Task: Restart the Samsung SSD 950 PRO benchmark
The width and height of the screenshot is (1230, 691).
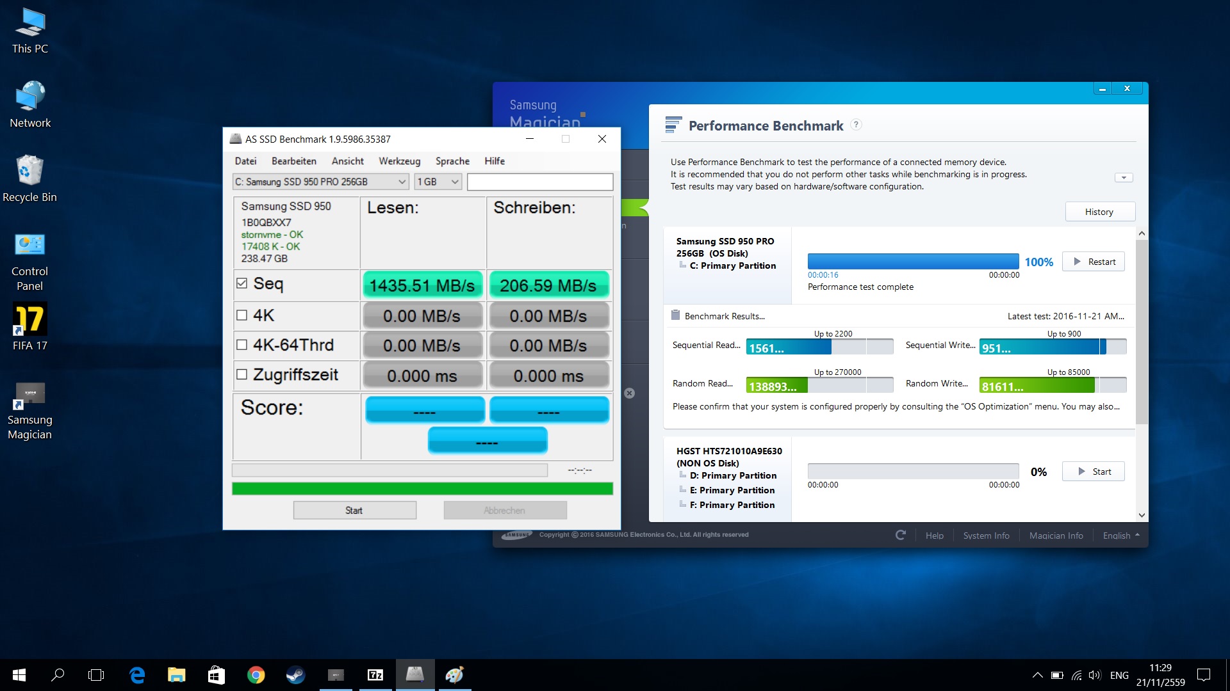Action: click(1094, 262)
